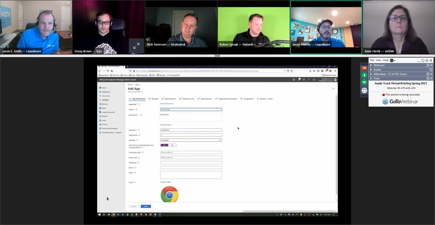The image size is (435, 225).
Task: Click the Previous button
Action: tap(134, 206)
